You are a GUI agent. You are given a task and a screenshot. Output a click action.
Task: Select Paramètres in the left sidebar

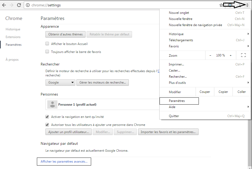point(14,45)
